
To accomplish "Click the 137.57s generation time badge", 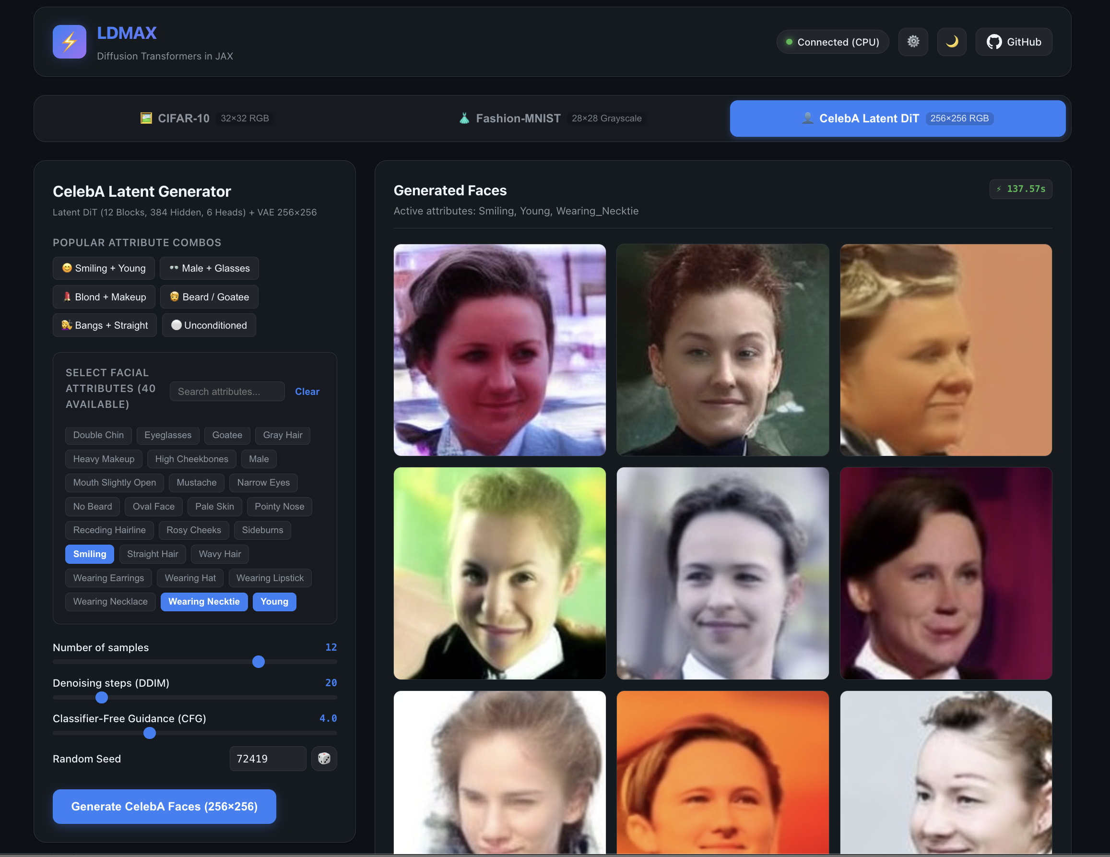I will pyautogui.click(x=1021, y=189).
